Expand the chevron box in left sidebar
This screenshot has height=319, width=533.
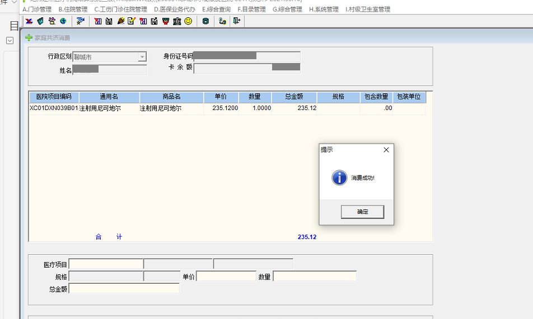[10, 41]
